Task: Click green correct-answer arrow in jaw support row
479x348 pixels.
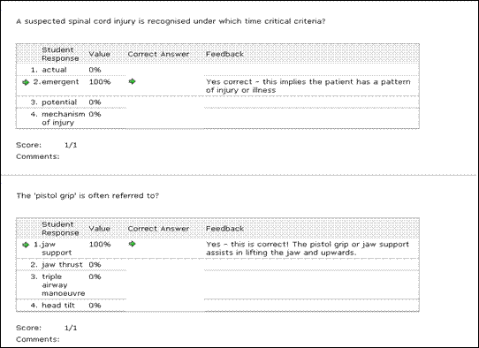Action: (132, 244)
